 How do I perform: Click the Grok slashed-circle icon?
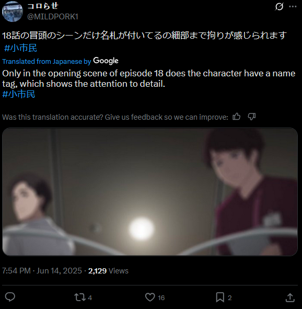[279, 6]
